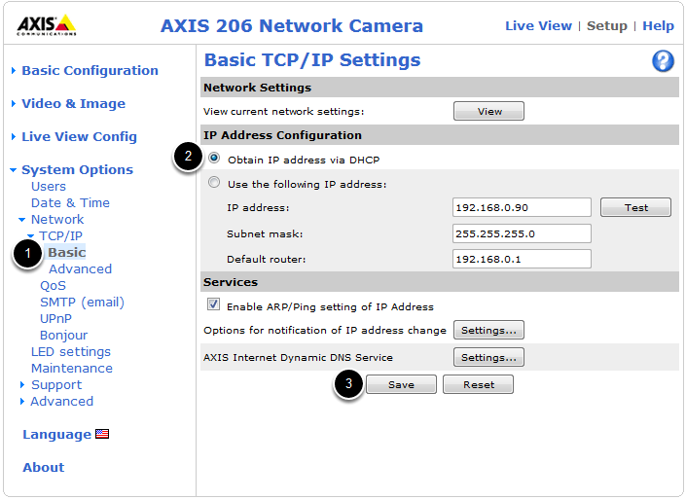This screenshot has height=500, width=686.
Task: Open UPnP settings
Action: click(x=55, y=319)
